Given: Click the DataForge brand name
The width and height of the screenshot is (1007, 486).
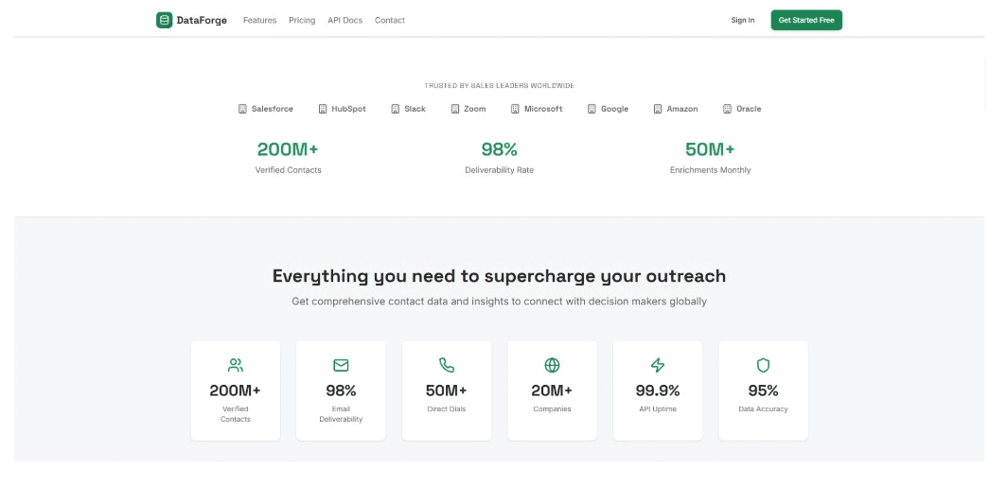Looking at the screenshot, I should tap(202, 21).
